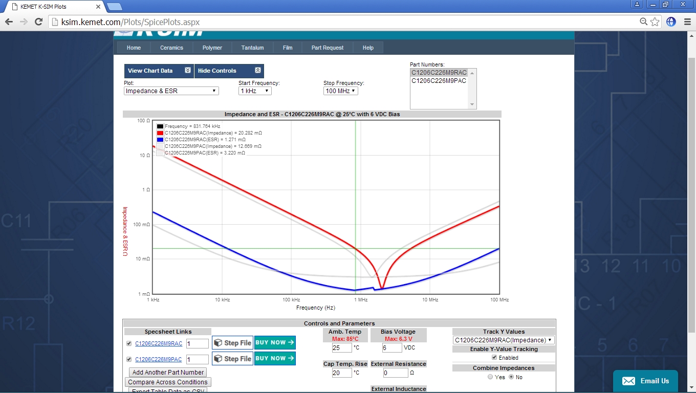Click quantity field for C1206C226M9RAC
The height and width of the screenshot is (393, 696).
click(198, 344)
